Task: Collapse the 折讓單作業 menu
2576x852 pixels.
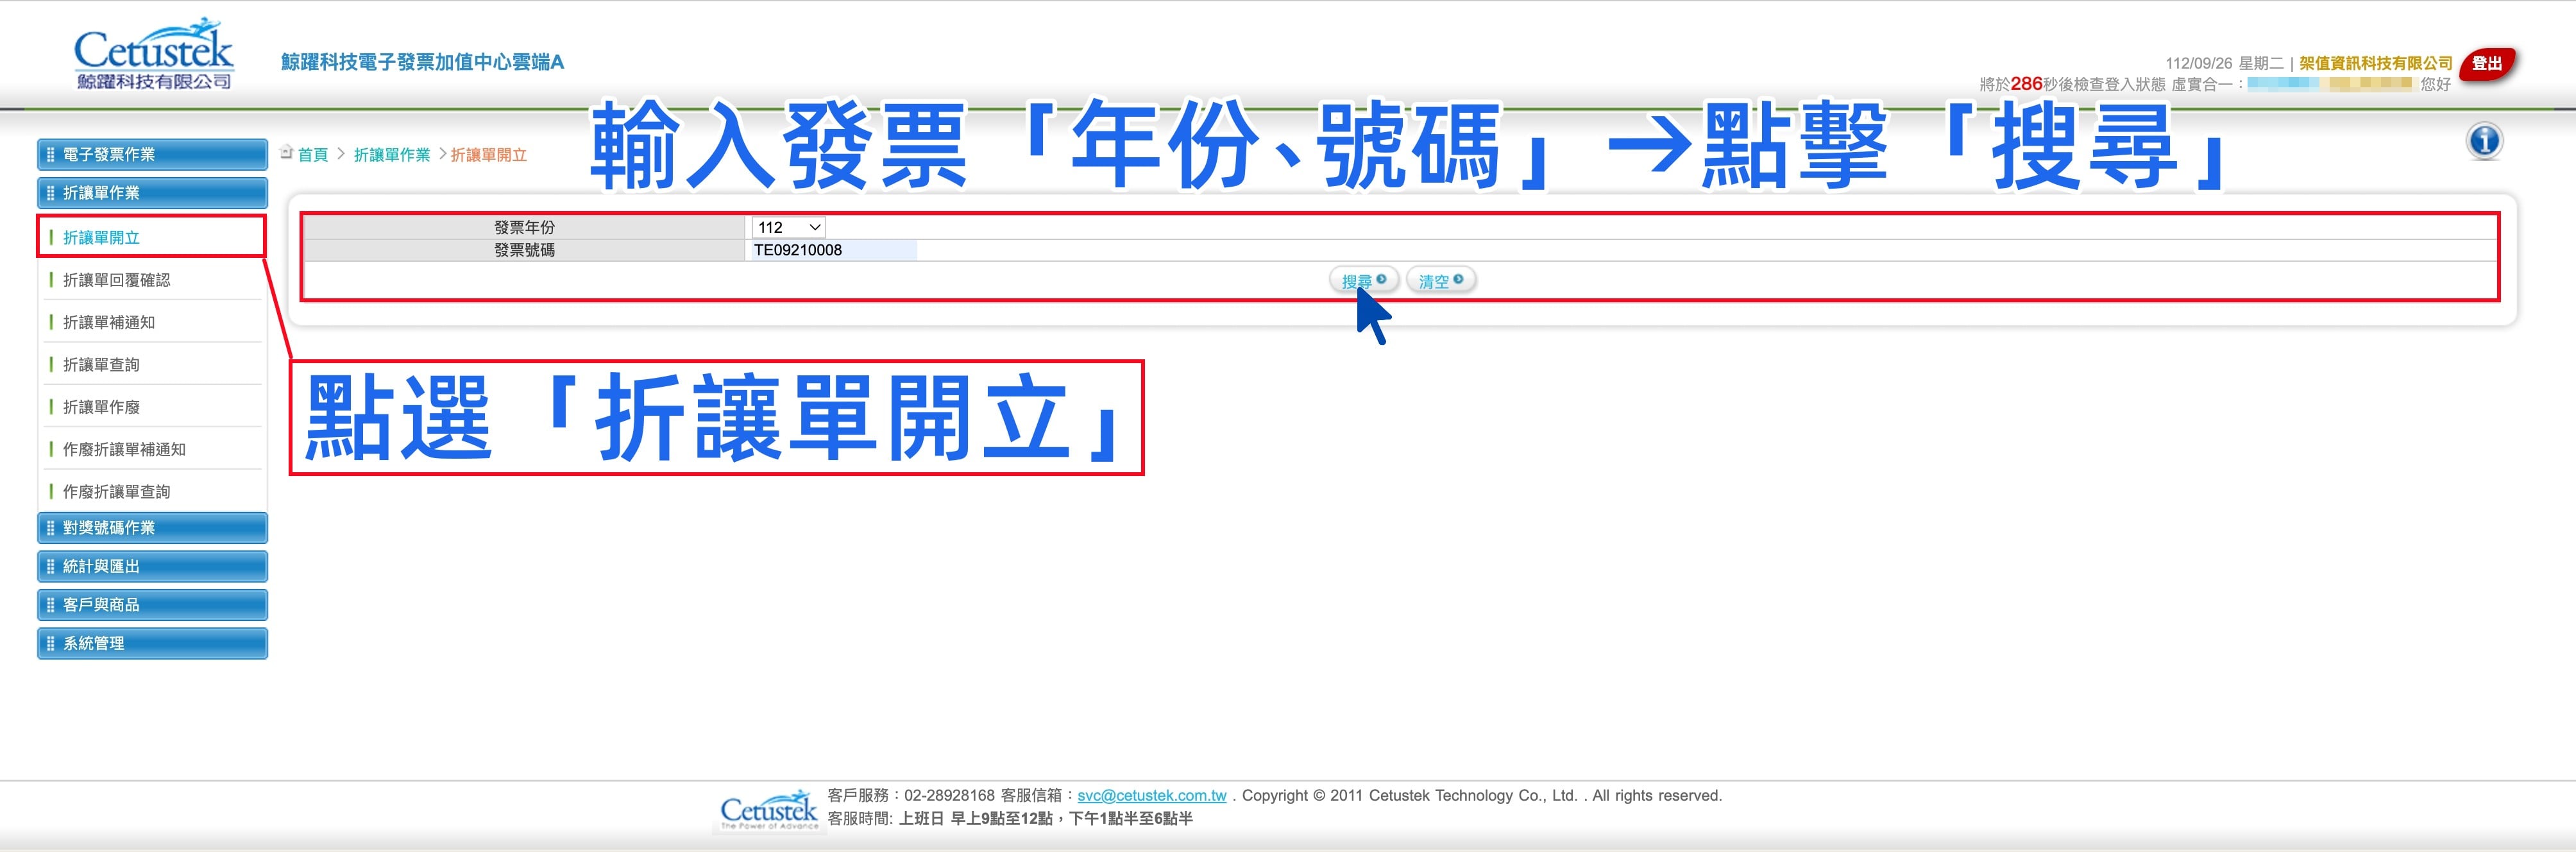Action: pos(152,193)
